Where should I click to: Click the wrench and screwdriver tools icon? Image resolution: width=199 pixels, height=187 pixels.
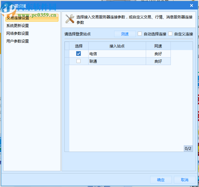70,19
